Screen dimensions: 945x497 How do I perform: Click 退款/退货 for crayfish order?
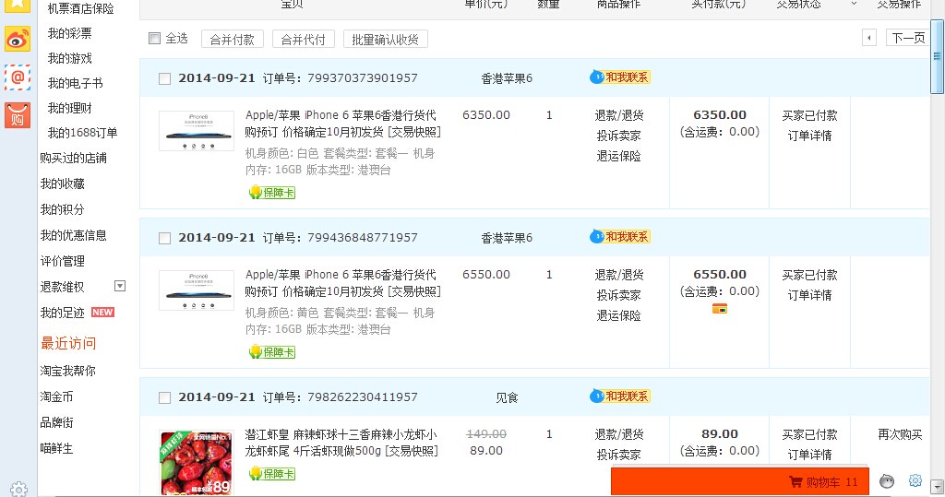click(619, 434)
